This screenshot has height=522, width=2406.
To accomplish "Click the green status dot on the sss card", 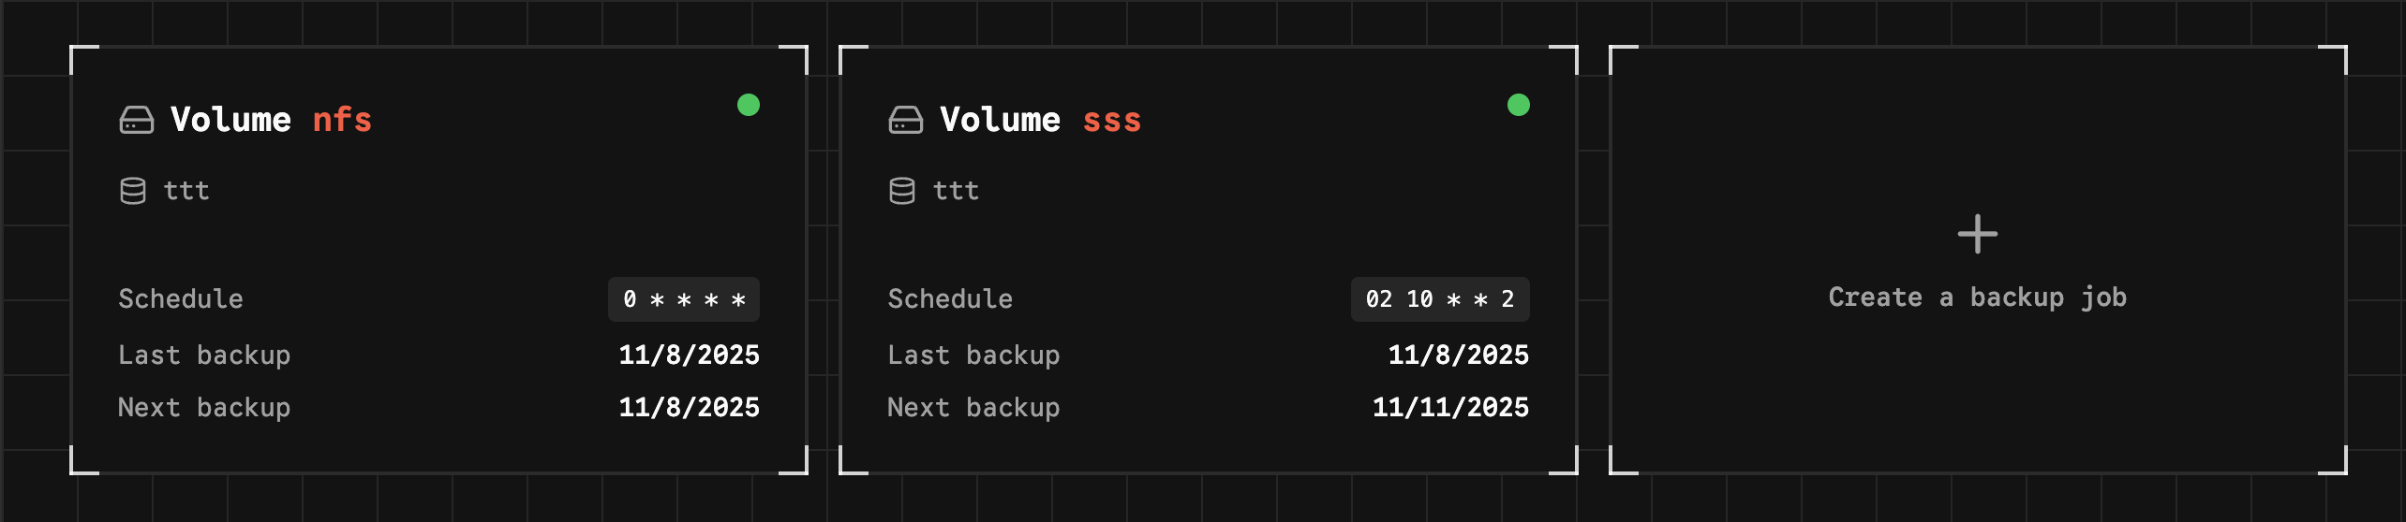I will click(x=1518, y=105).
